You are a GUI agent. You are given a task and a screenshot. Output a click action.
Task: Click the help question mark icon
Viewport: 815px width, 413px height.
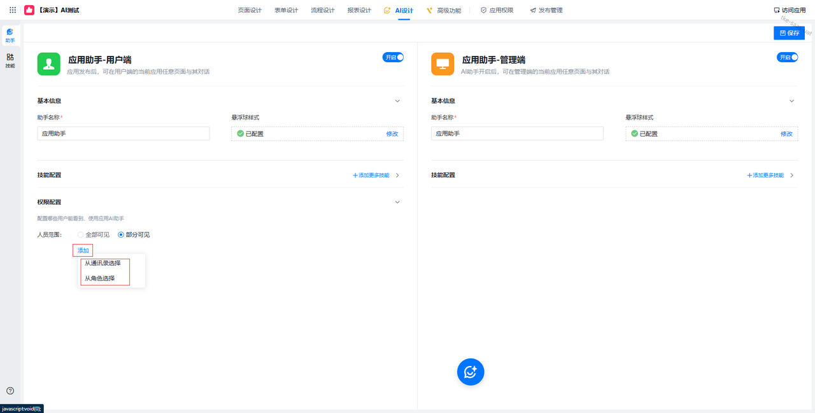(x=10, y=391)
